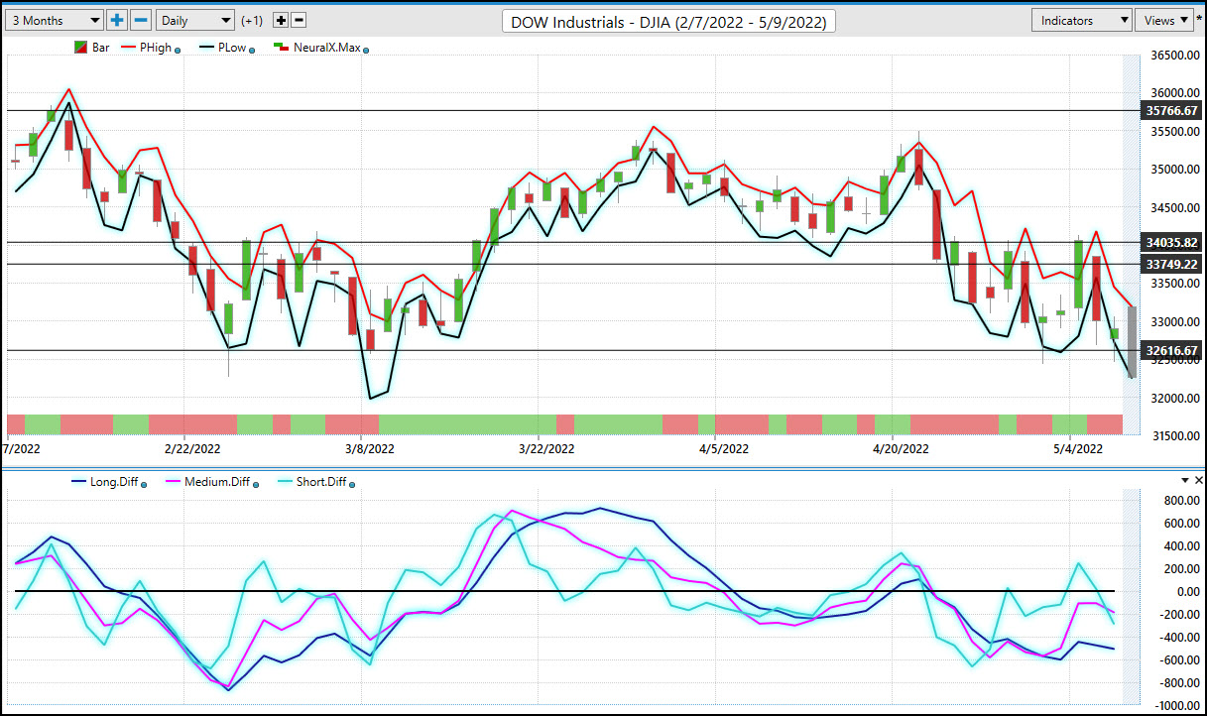Image resolution: width=1207 pixels, height=716 pixels.
Task: Click the blue minus zoom-out button
Action: 141,20
